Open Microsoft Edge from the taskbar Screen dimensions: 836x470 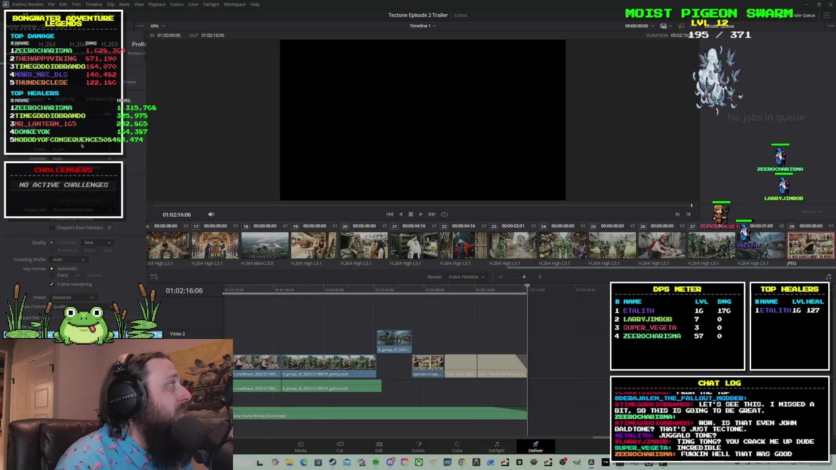304,463
